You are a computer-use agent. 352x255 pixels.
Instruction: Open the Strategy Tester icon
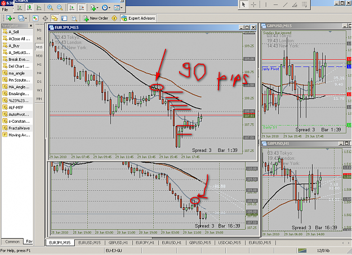74,18
